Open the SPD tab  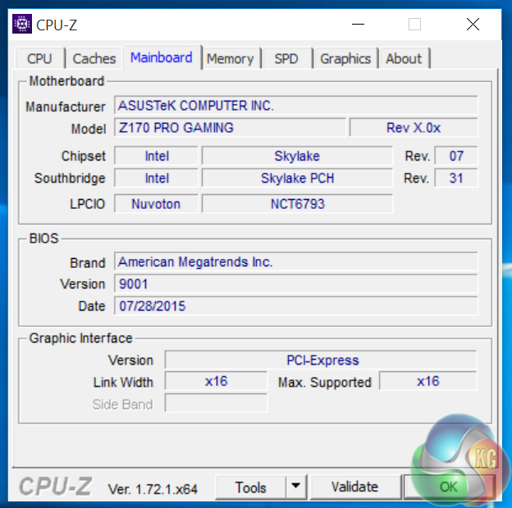pos(286,59)
